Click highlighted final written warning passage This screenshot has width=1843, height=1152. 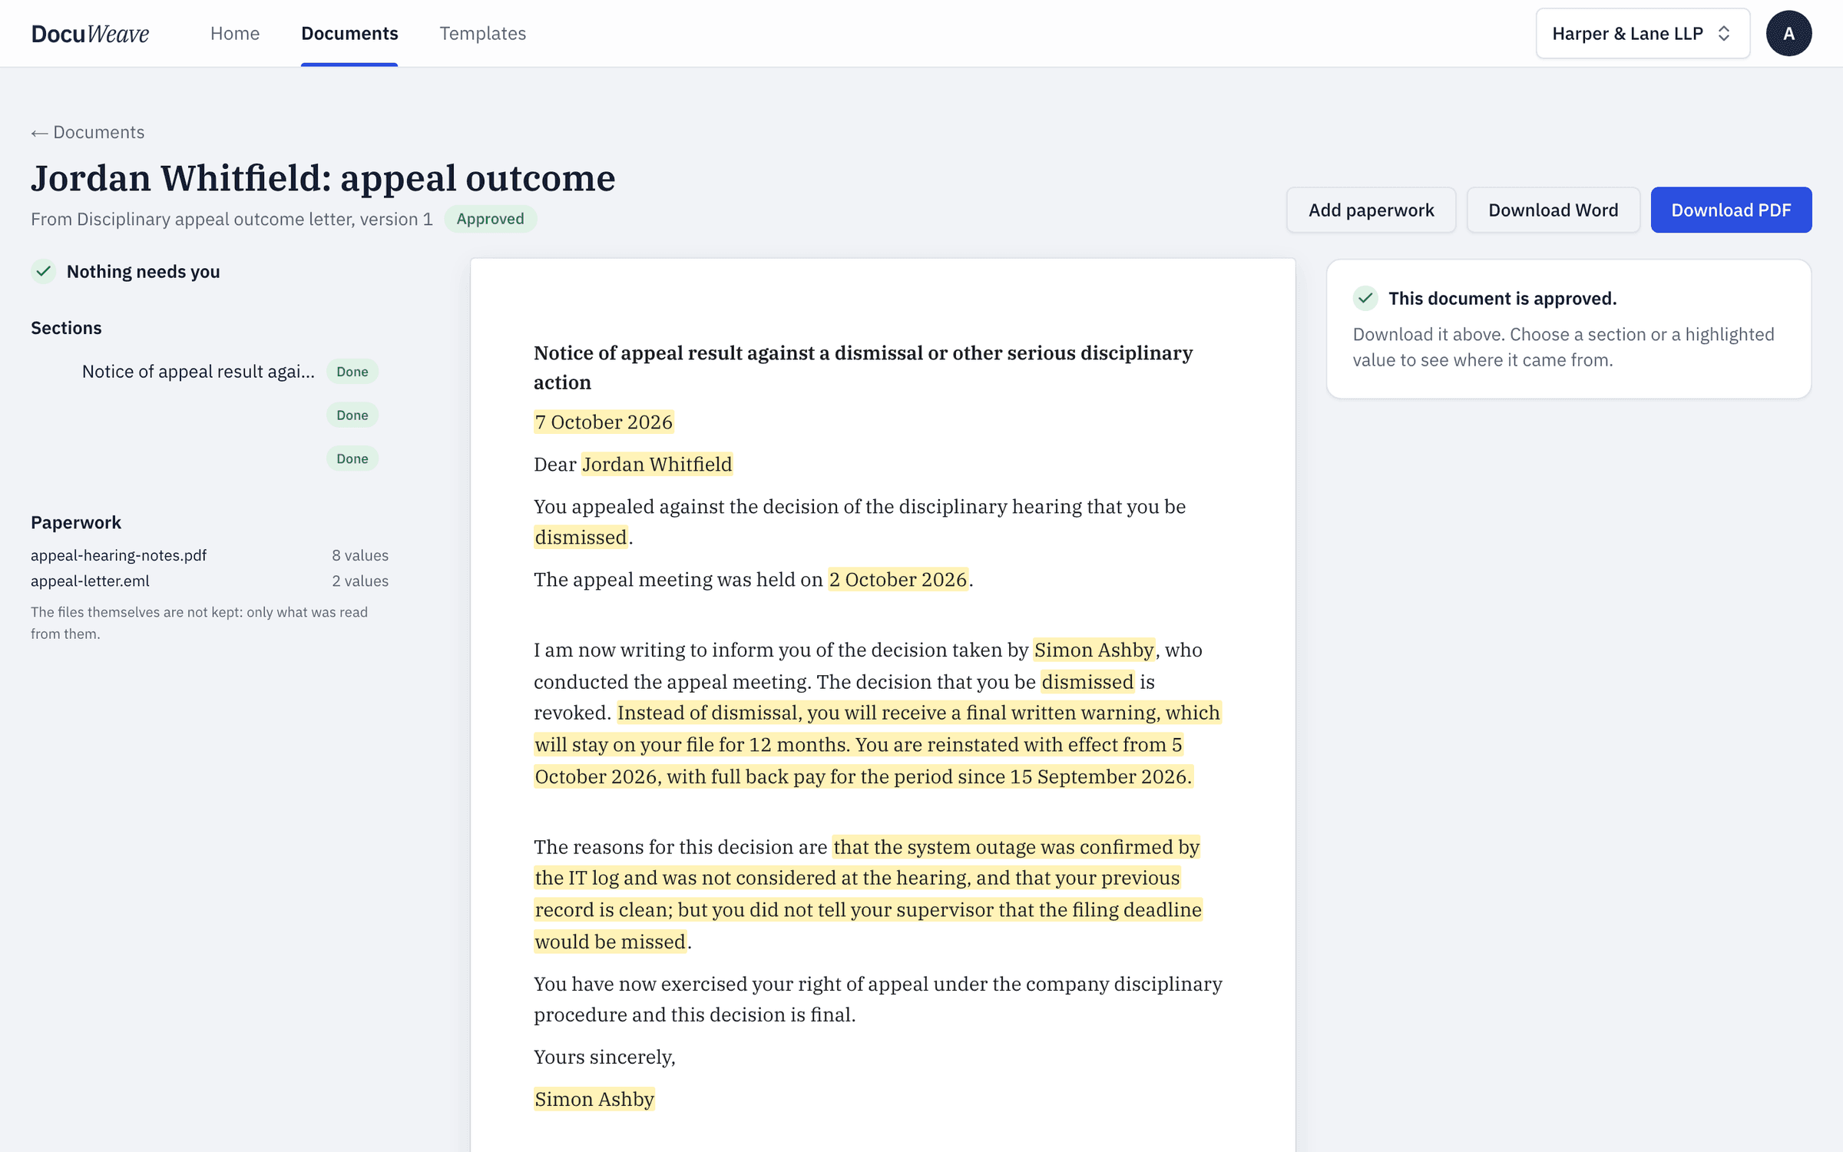878,745
